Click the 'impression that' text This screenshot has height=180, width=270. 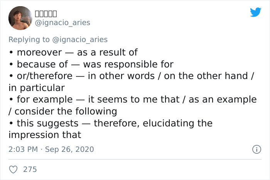coord(45,135)
